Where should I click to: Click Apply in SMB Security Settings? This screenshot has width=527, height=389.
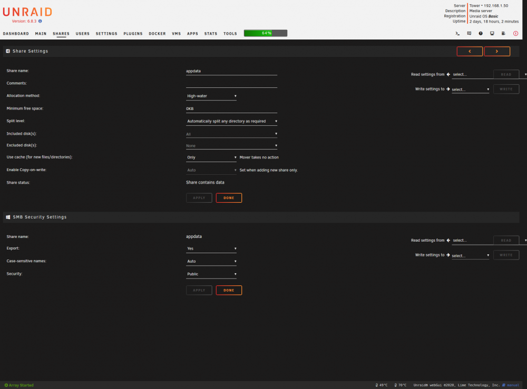[x=199, y=291]
